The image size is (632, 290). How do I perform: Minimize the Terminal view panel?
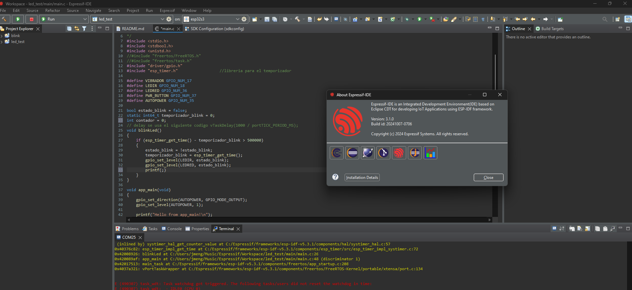click(x=620, y=228)
